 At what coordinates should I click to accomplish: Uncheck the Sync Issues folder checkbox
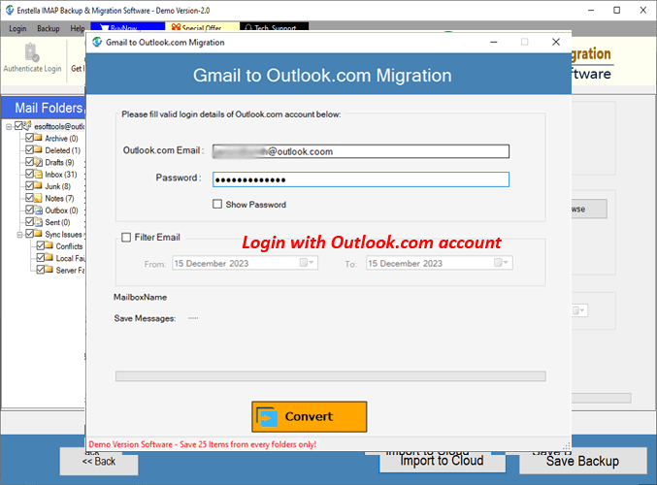tap(29, 234)
